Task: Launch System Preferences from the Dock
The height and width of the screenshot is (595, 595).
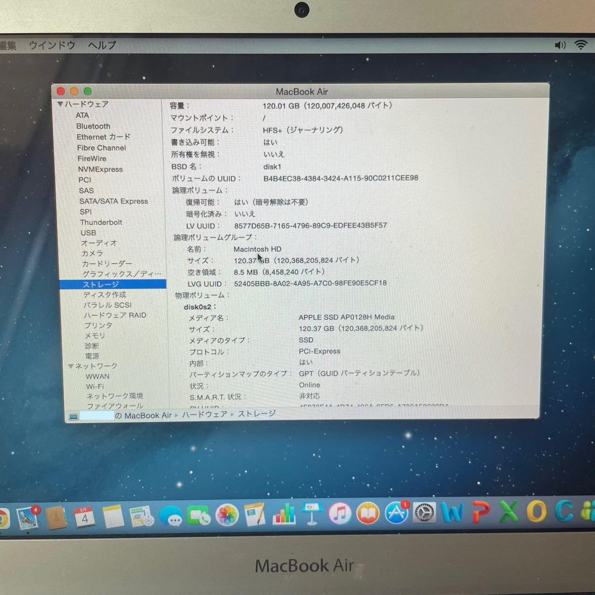Action: coord(424,513)
